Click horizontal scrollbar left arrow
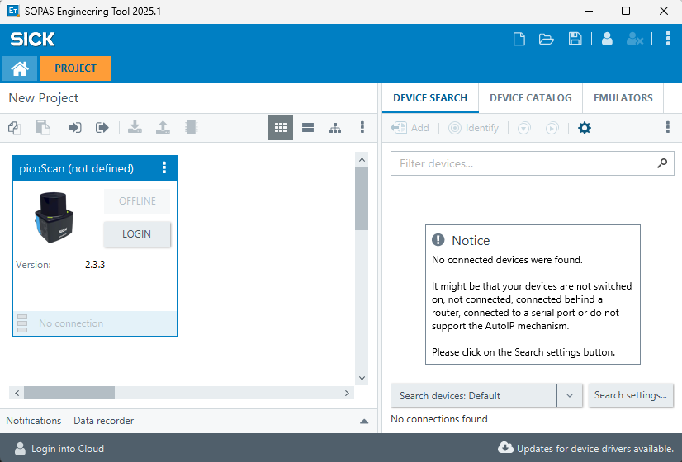Screen dimensions: 682x462 [17, 393]
